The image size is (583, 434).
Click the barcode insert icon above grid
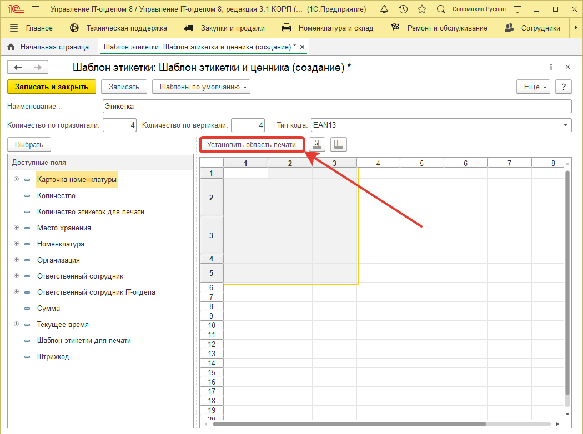coord(317,144)
